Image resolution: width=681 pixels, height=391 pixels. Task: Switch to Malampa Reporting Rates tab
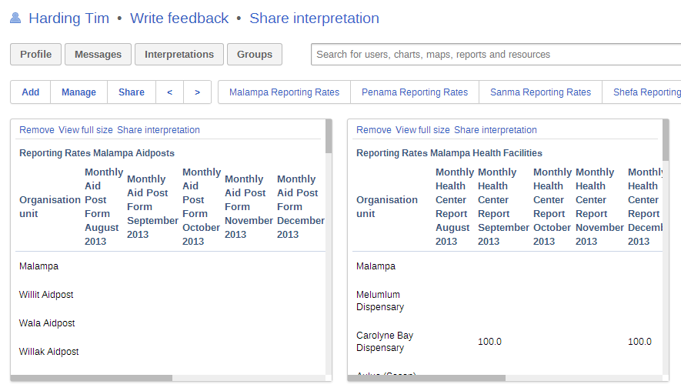point(284,92)
